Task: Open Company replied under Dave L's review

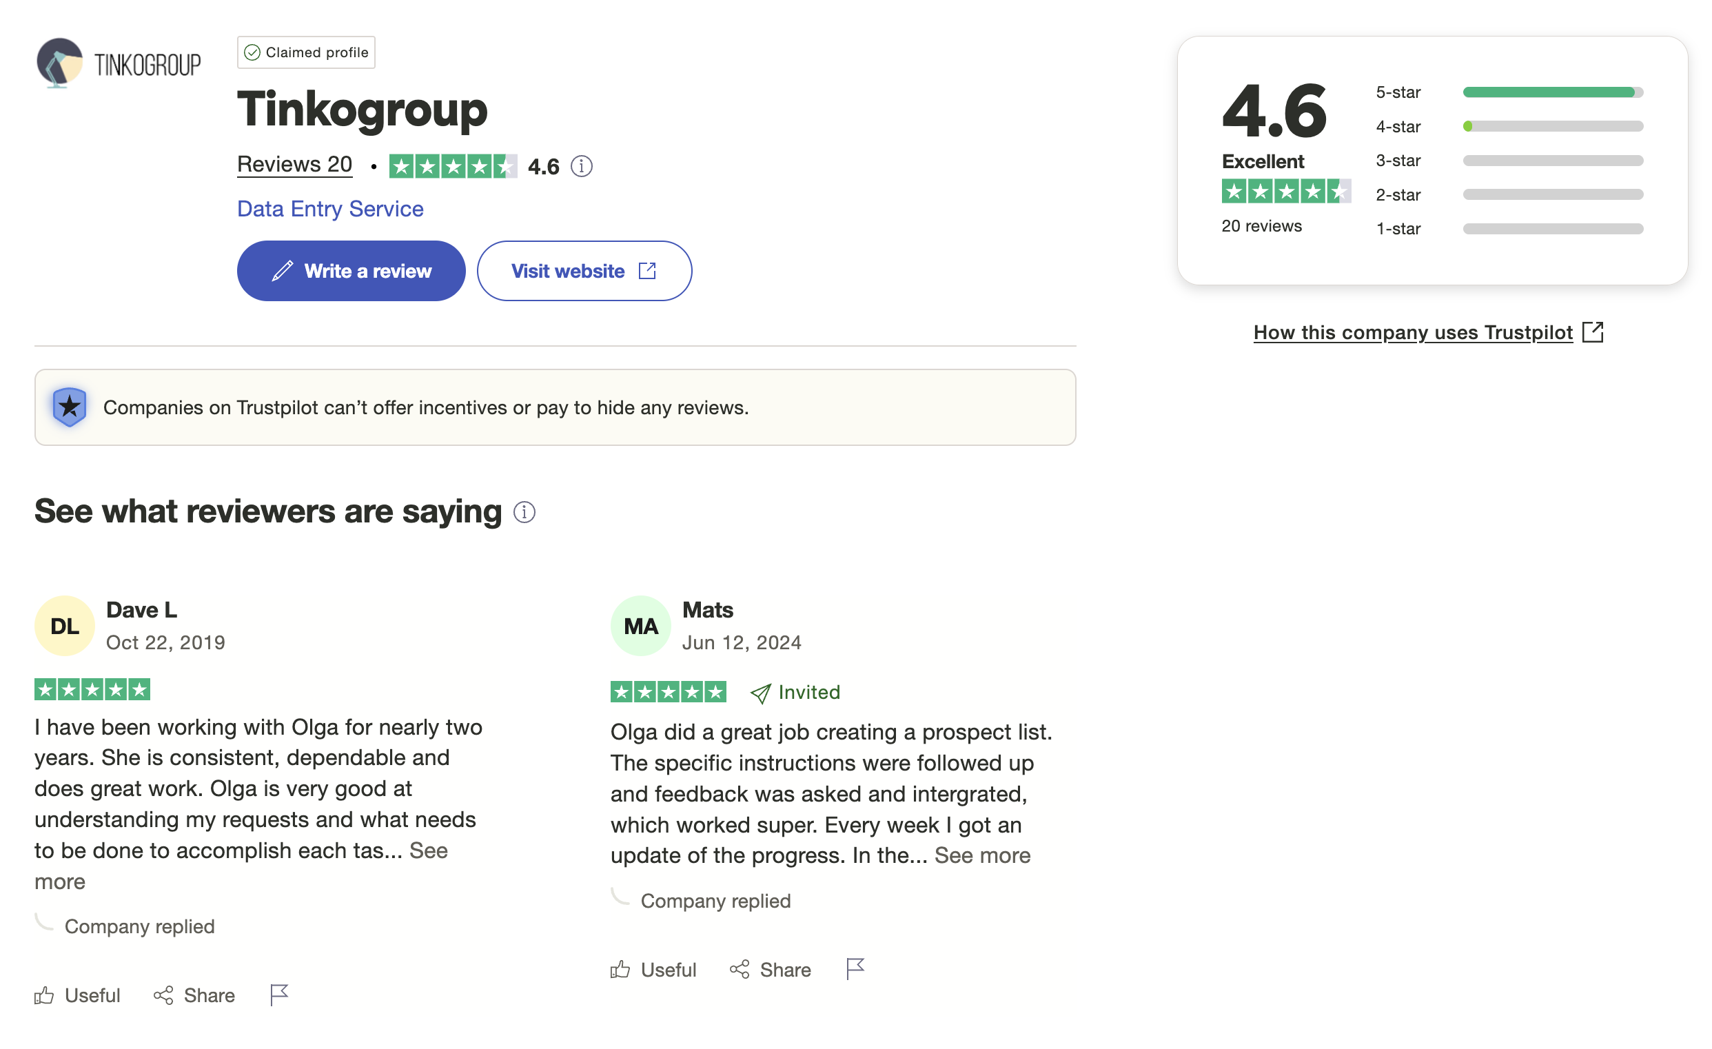Action: 140,927
